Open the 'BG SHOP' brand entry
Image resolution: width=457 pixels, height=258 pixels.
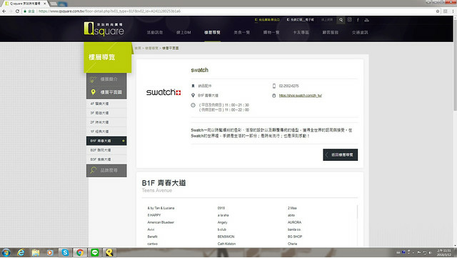click(x=295, y=237)
